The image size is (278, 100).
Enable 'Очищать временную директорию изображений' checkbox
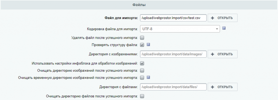point(142,78)
